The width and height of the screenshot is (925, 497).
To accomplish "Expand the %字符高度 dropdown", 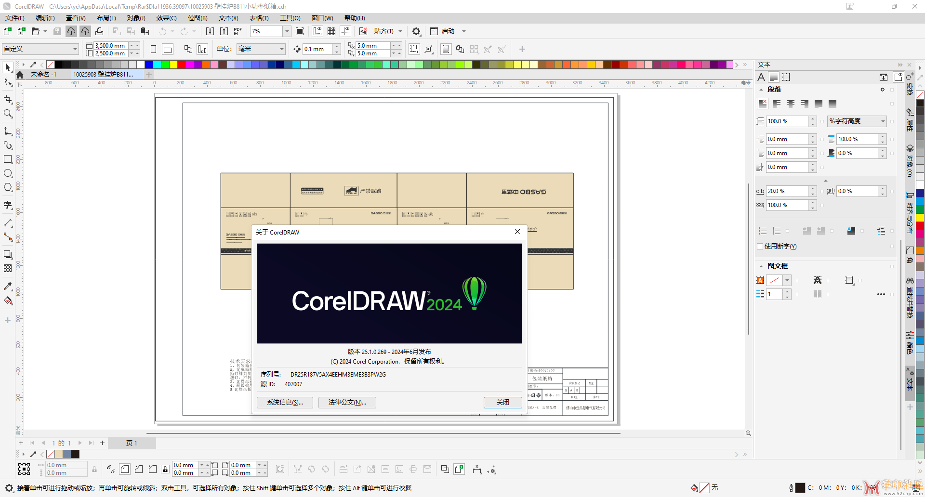I will point(883,121).
